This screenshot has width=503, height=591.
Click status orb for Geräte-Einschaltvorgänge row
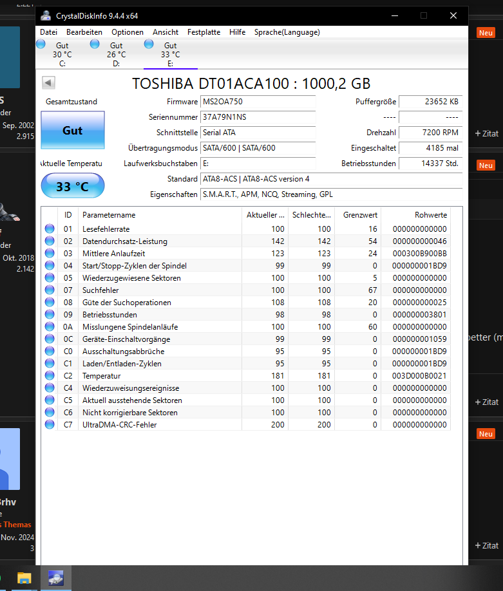coord(50,339)
